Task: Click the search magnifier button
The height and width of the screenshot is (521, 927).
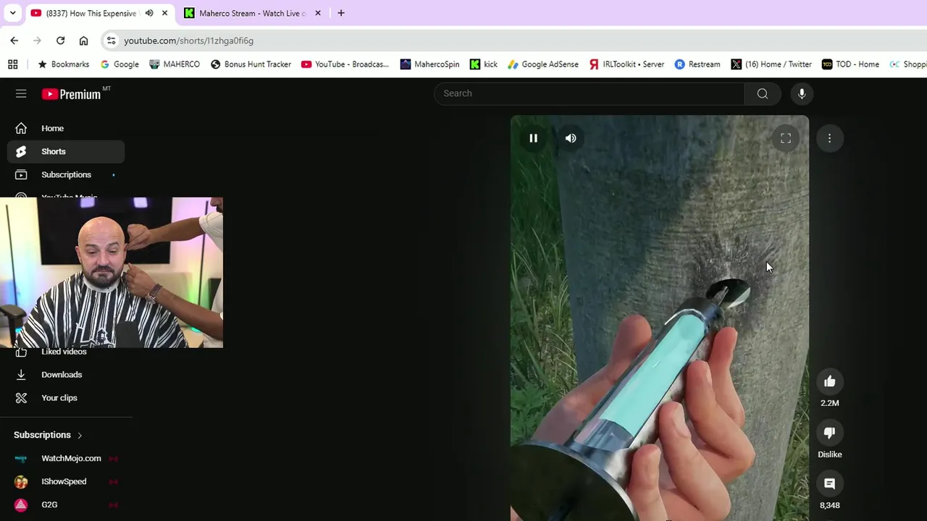Action: coord(763,93)
